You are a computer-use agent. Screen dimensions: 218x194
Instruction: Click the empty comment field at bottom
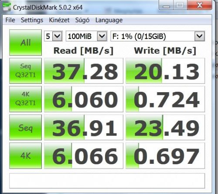coord(107,181)
